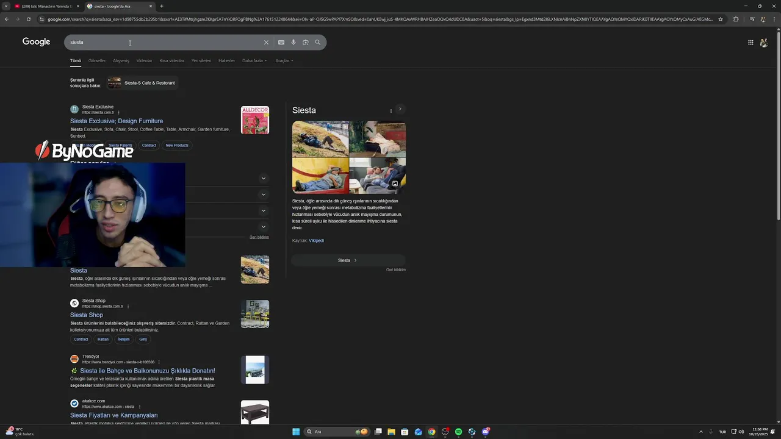781x439 pixels.
Task: Open Microsoft Store from the taskbar
Action: 405,432
